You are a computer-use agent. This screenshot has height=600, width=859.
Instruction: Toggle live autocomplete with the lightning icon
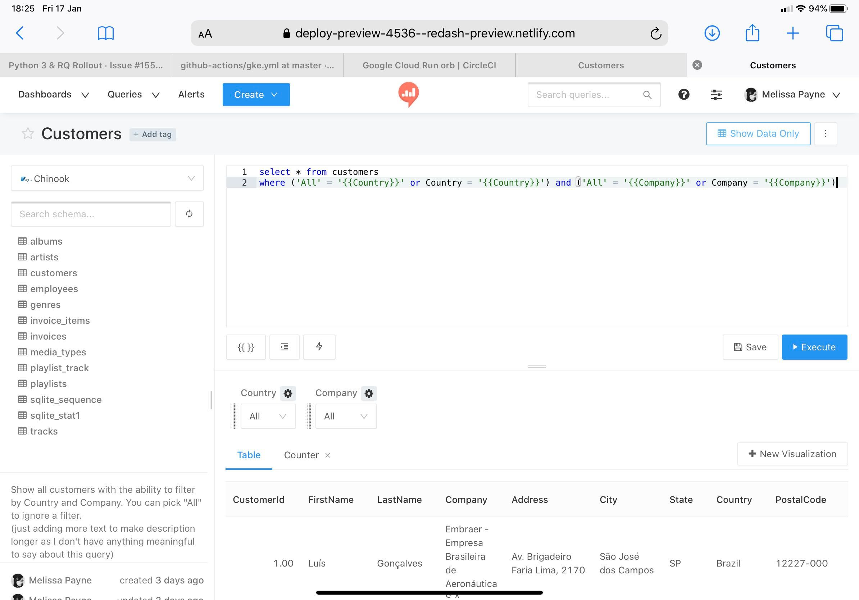click(x=319, y=347)
